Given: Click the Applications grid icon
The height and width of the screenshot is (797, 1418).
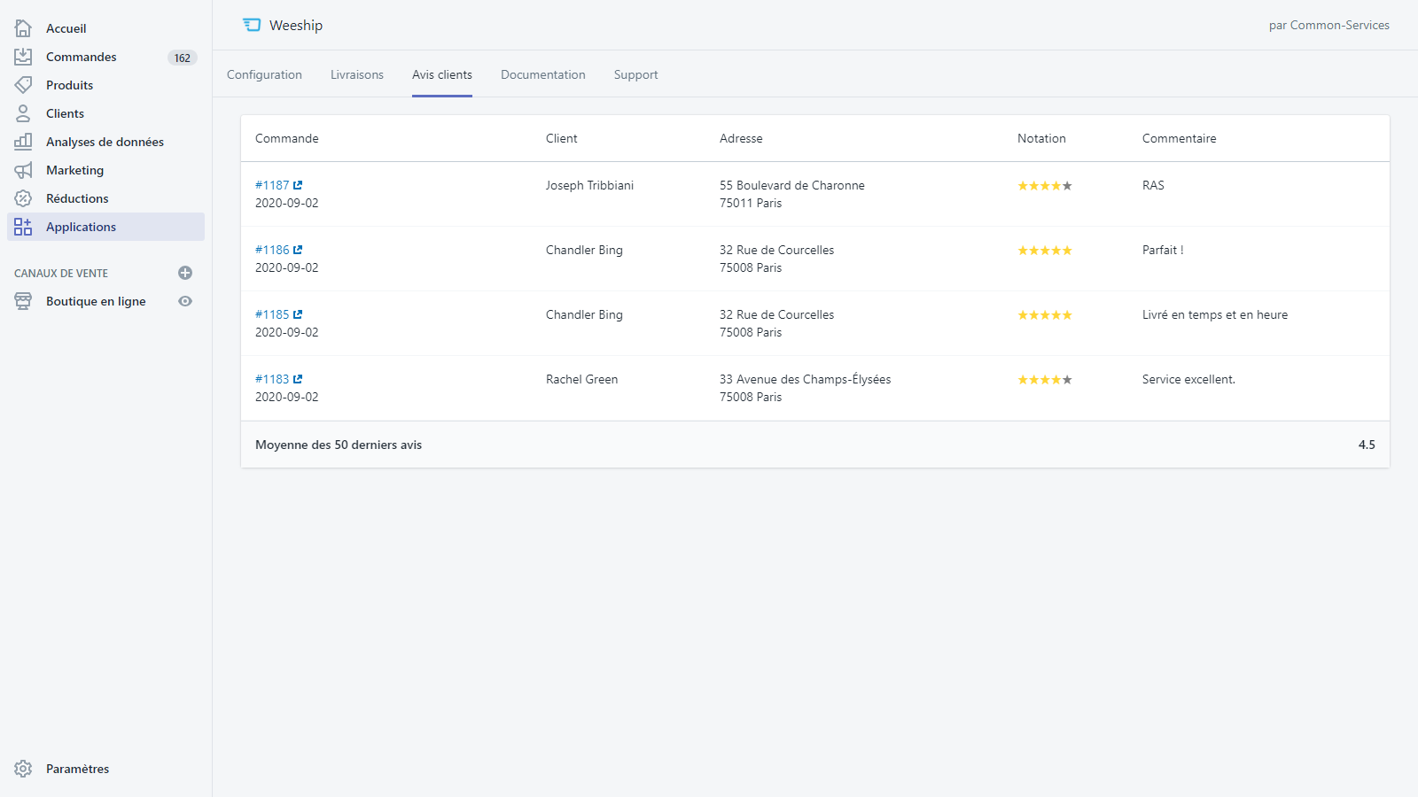Looking at the screenshot, I should tap(23, 227).
